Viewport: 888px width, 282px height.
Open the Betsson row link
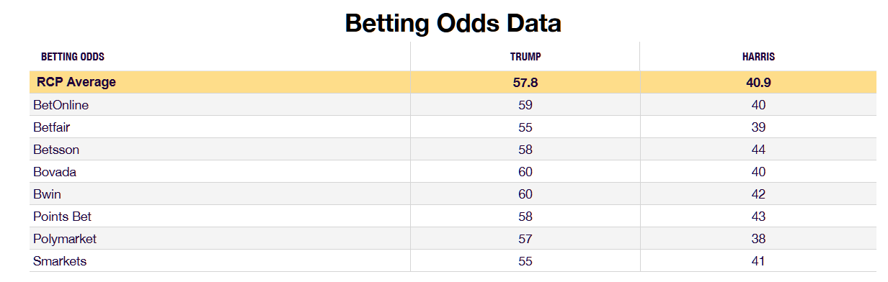point(56,150)
